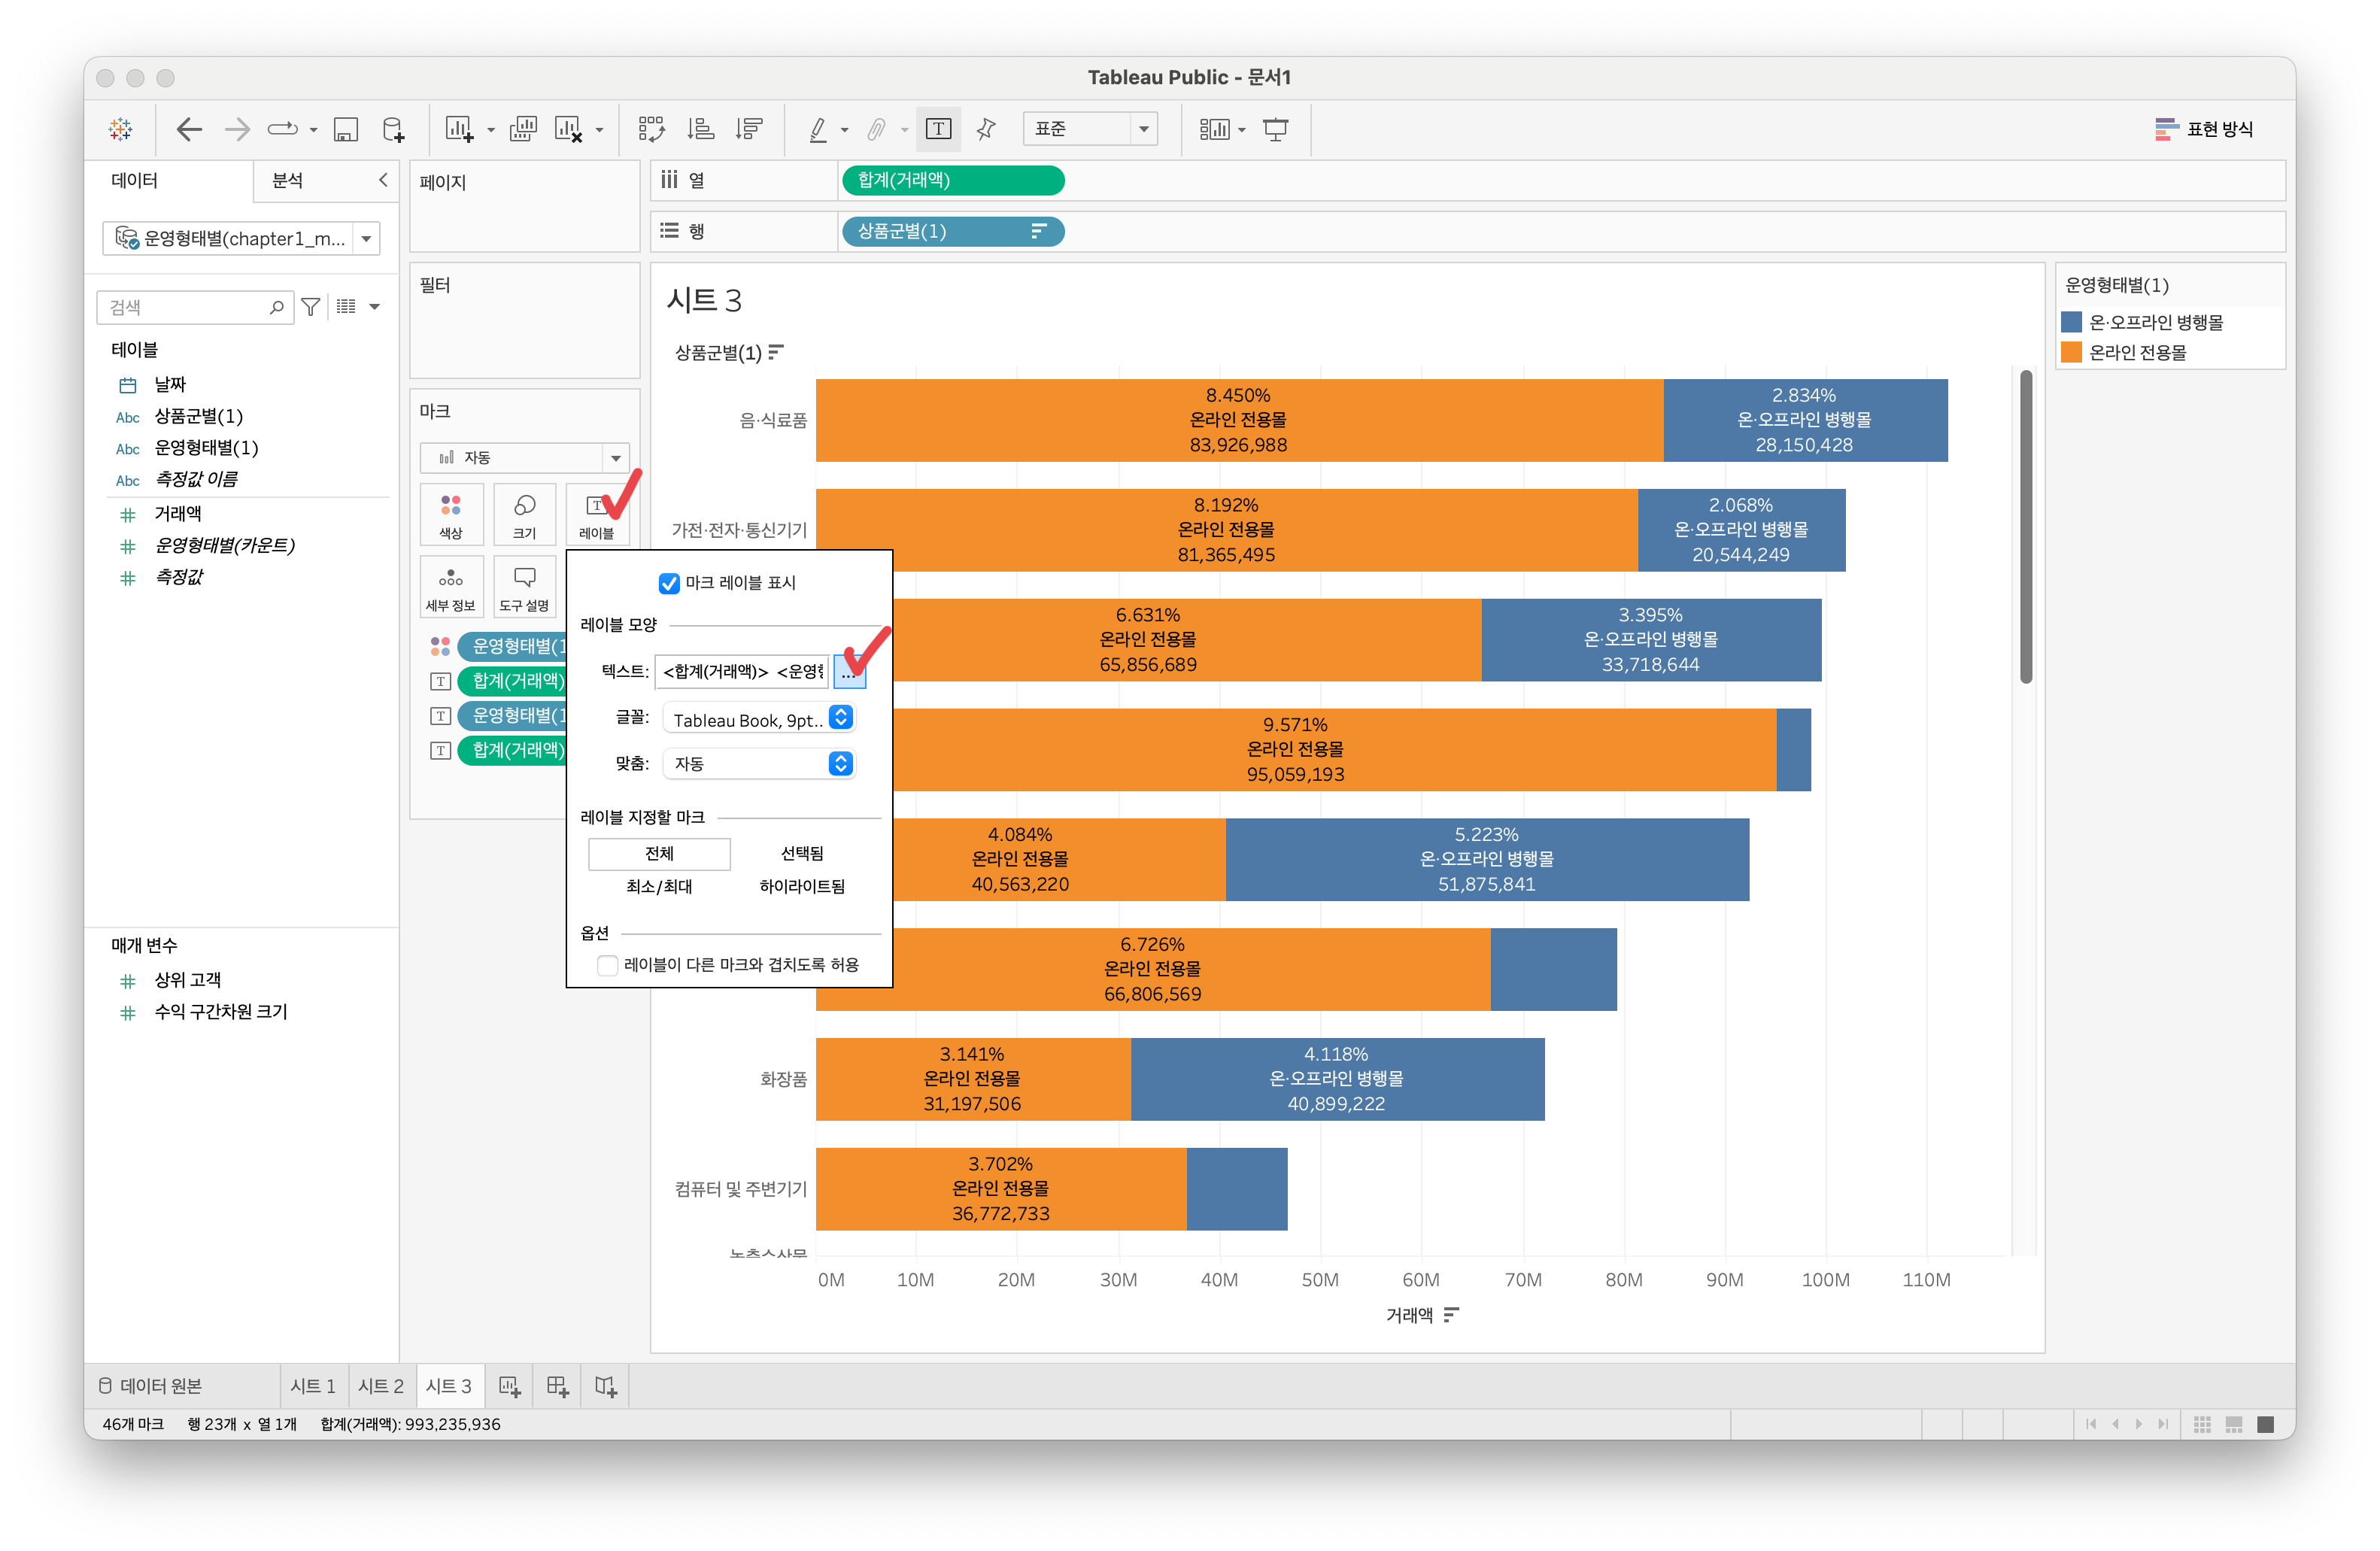
Task: Switch to the 시트 2 tab
Action: [x=381, y=1386]
